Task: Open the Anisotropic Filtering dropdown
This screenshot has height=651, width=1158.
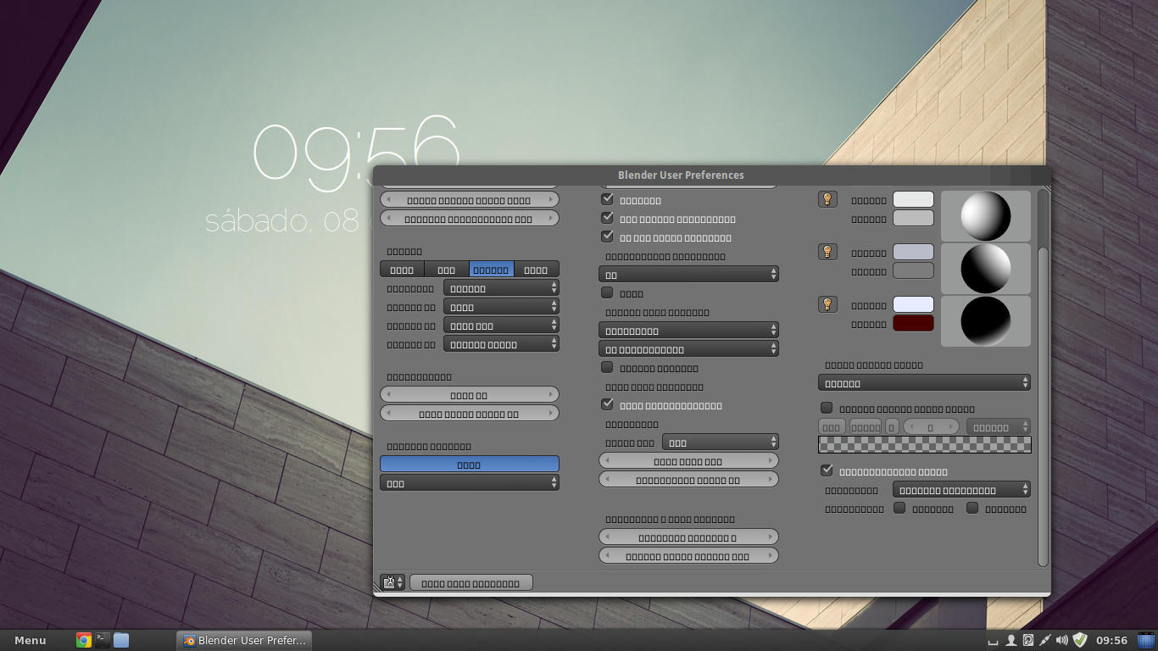Action: point(688,275)
